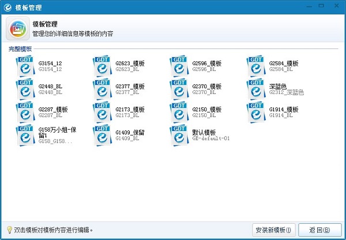The width and height of the screenshot is (346, 240).
Task: Select the G2448_BL template icon
Action: tap(25, 89)
